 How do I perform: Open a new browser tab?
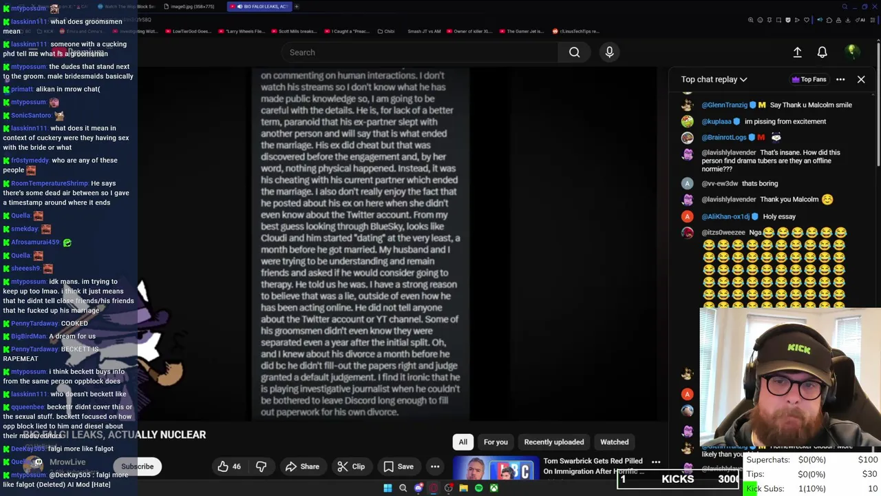(x=297, y=6)
